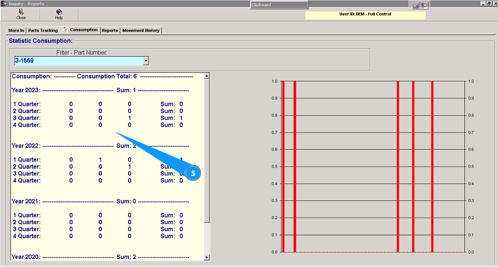
Task: Click the Consumption tab notepad icon
Action: click(x=65, y=30)
